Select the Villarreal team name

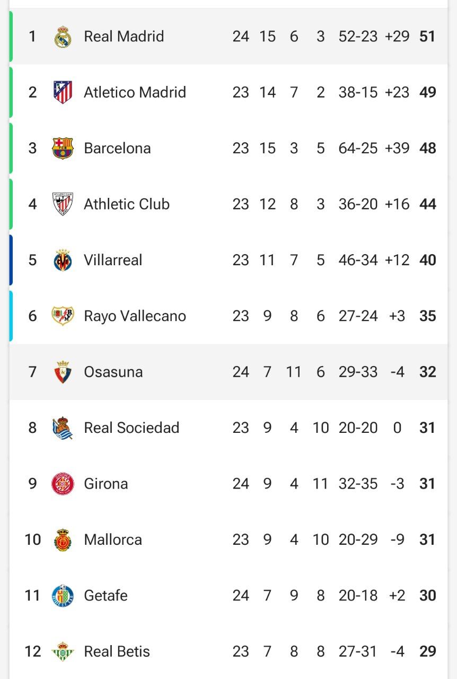(113, 260)
